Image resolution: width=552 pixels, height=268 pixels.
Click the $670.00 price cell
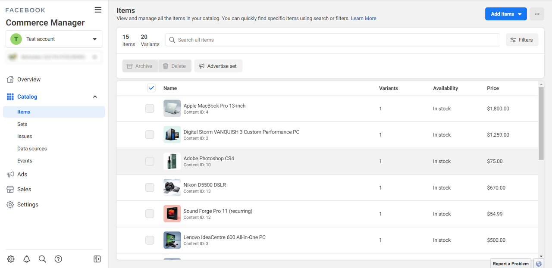coord(496,187)
